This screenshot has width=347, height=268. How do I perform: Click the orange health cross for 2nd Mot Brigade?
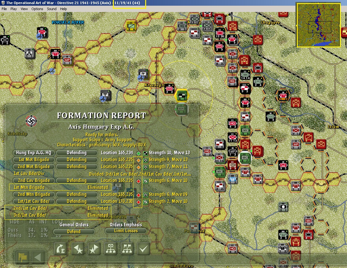pos(139,167)
